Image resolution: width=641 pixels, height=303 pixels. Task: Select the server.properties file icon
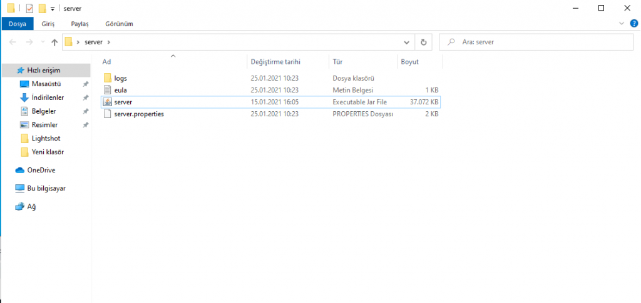click(x=107, y=114)
